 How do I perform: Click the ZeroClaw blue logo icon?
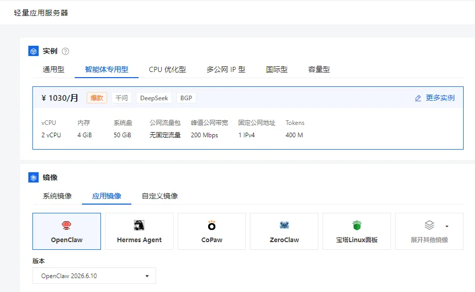[284, 225]
